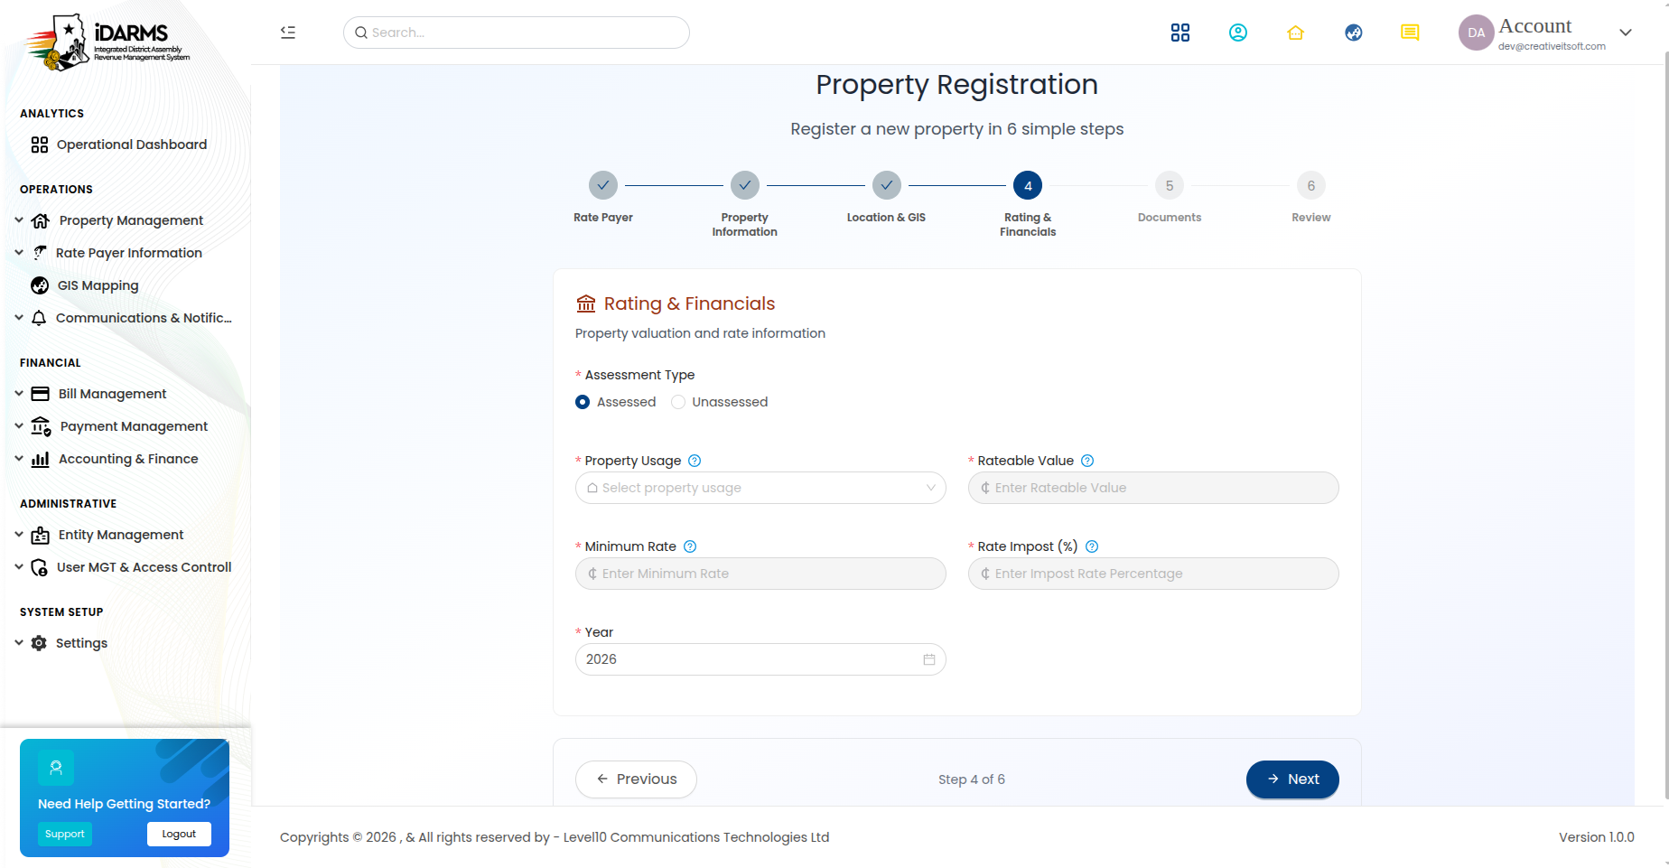Click the DA account avatar
Viewport: 1669px width, 868px height.
pyautogui.click(x=1476, y=33)
